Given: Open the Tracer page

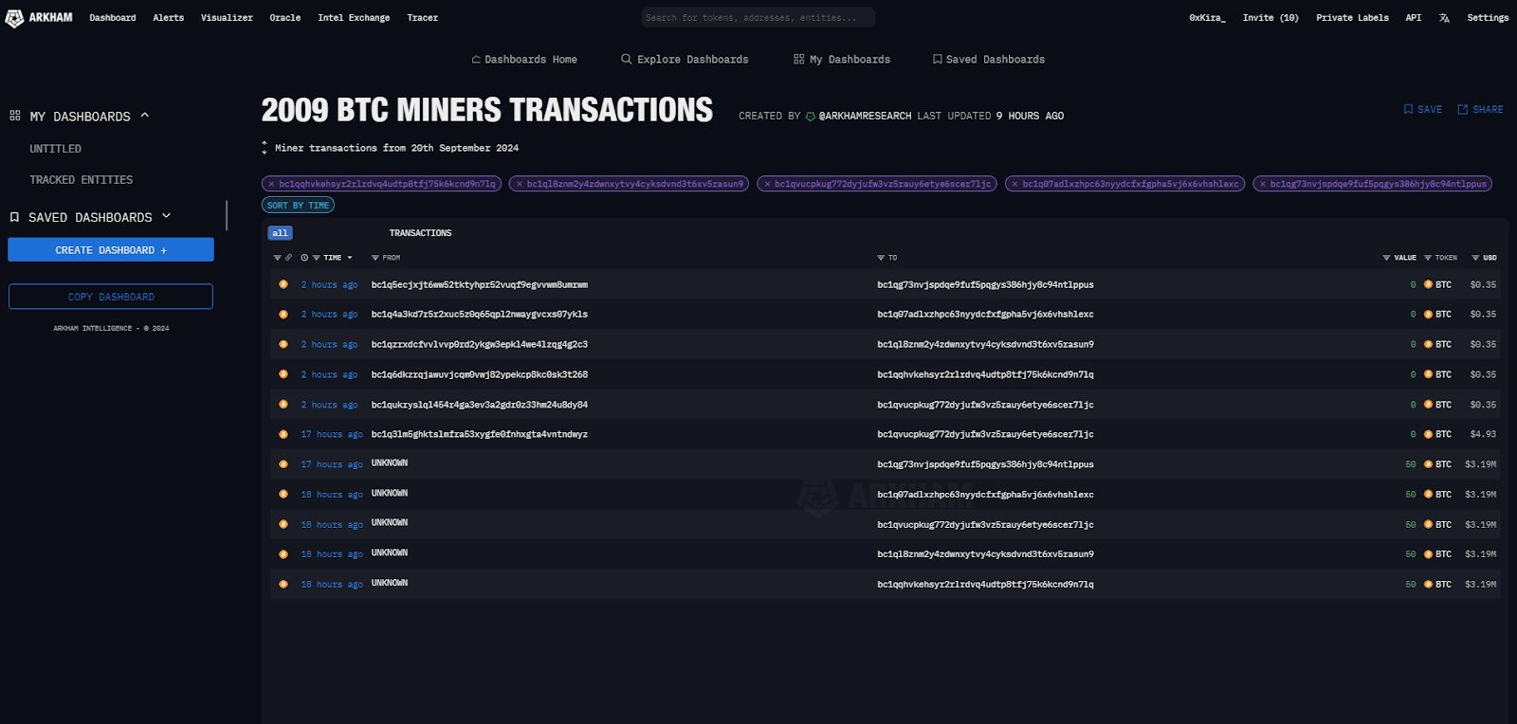Looking at the screenshot, I should tap(422, 18).
